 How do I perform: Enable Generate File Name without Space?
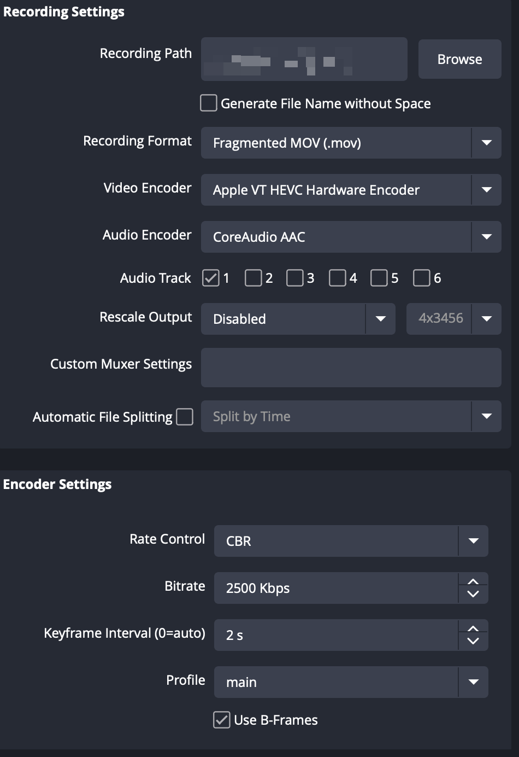pos(209,103)
